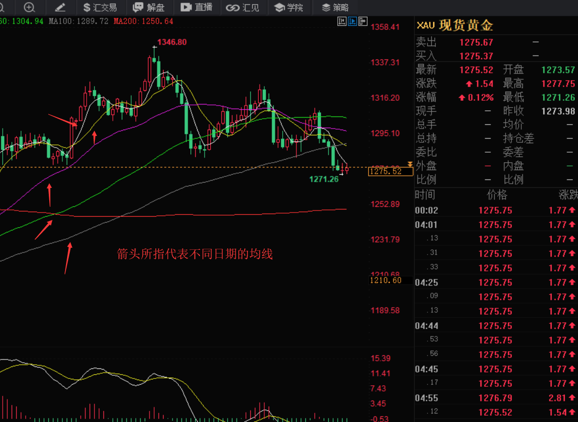Click the 最高 value 1277.75
Viewport: 578px width, 422px height.
click(x=558, y=84)
